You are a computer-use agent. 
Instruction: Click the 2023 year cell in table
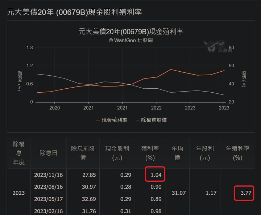pyautogui.click(x=18, y=193)
